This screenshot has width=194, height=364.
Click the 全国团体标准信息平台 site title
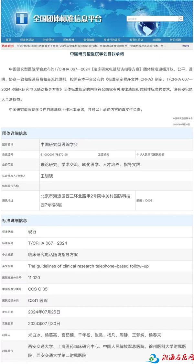[x=67, y=19]
